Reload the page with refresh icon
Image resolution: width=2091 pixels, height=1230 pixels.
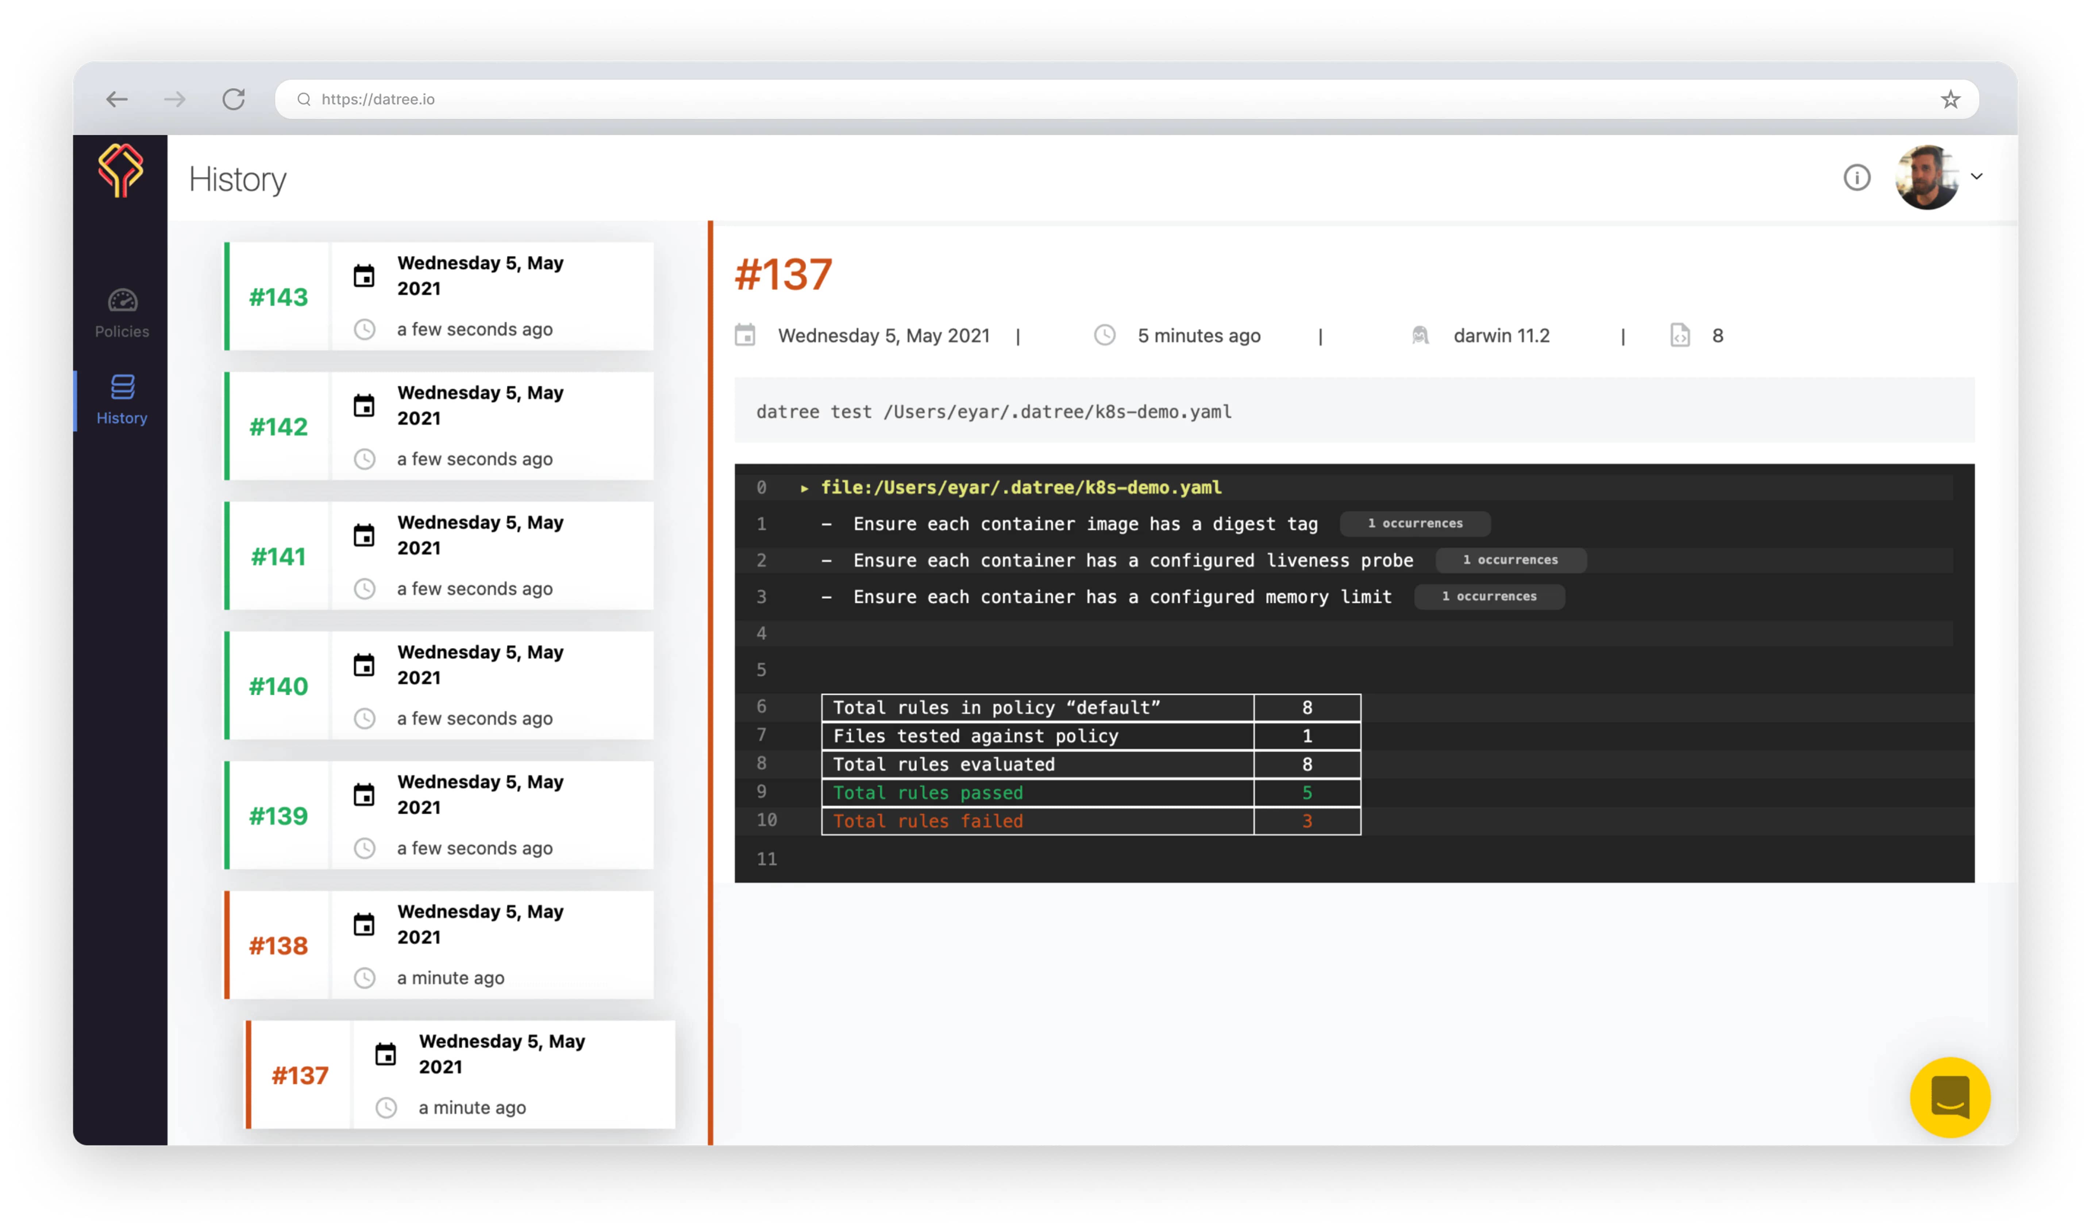234,100
